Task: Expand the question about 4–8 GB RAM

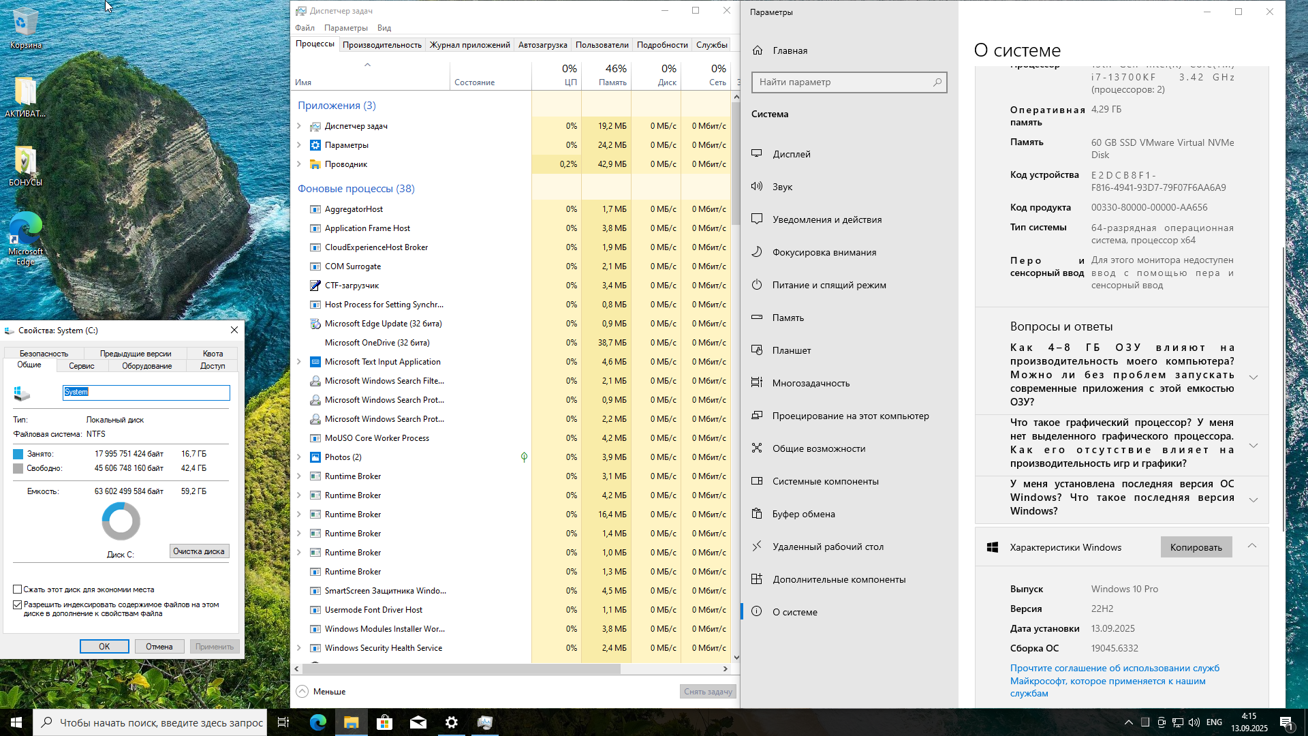Action: 1253,377
